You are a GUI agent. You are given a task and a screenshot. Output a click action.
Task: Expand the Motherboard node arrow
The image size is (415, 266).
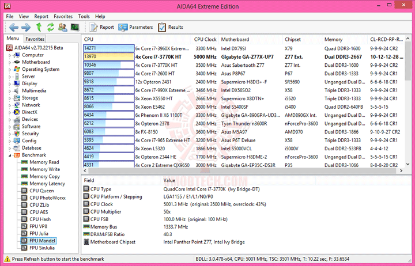tap(10, 62)
